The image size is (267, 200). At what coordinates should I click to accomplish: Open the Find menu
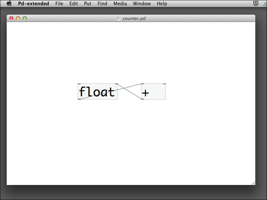102,4
